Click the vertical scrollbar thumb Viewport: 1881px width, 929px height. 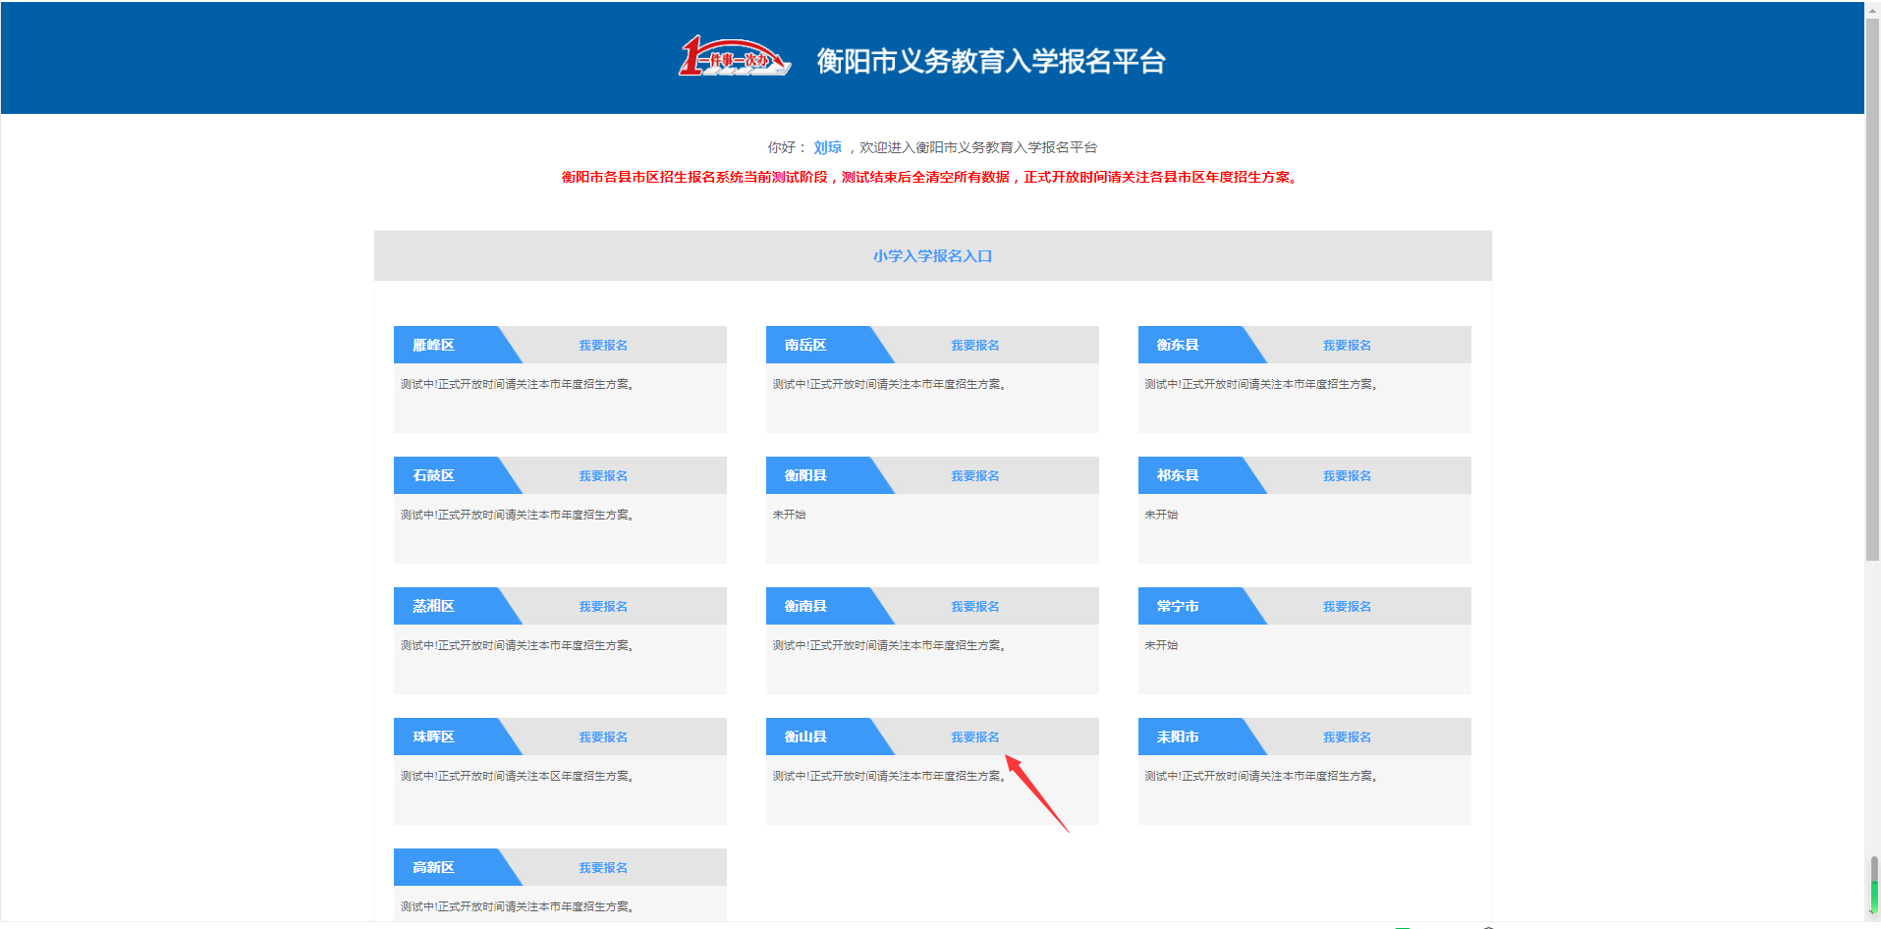click(1872, 285)
